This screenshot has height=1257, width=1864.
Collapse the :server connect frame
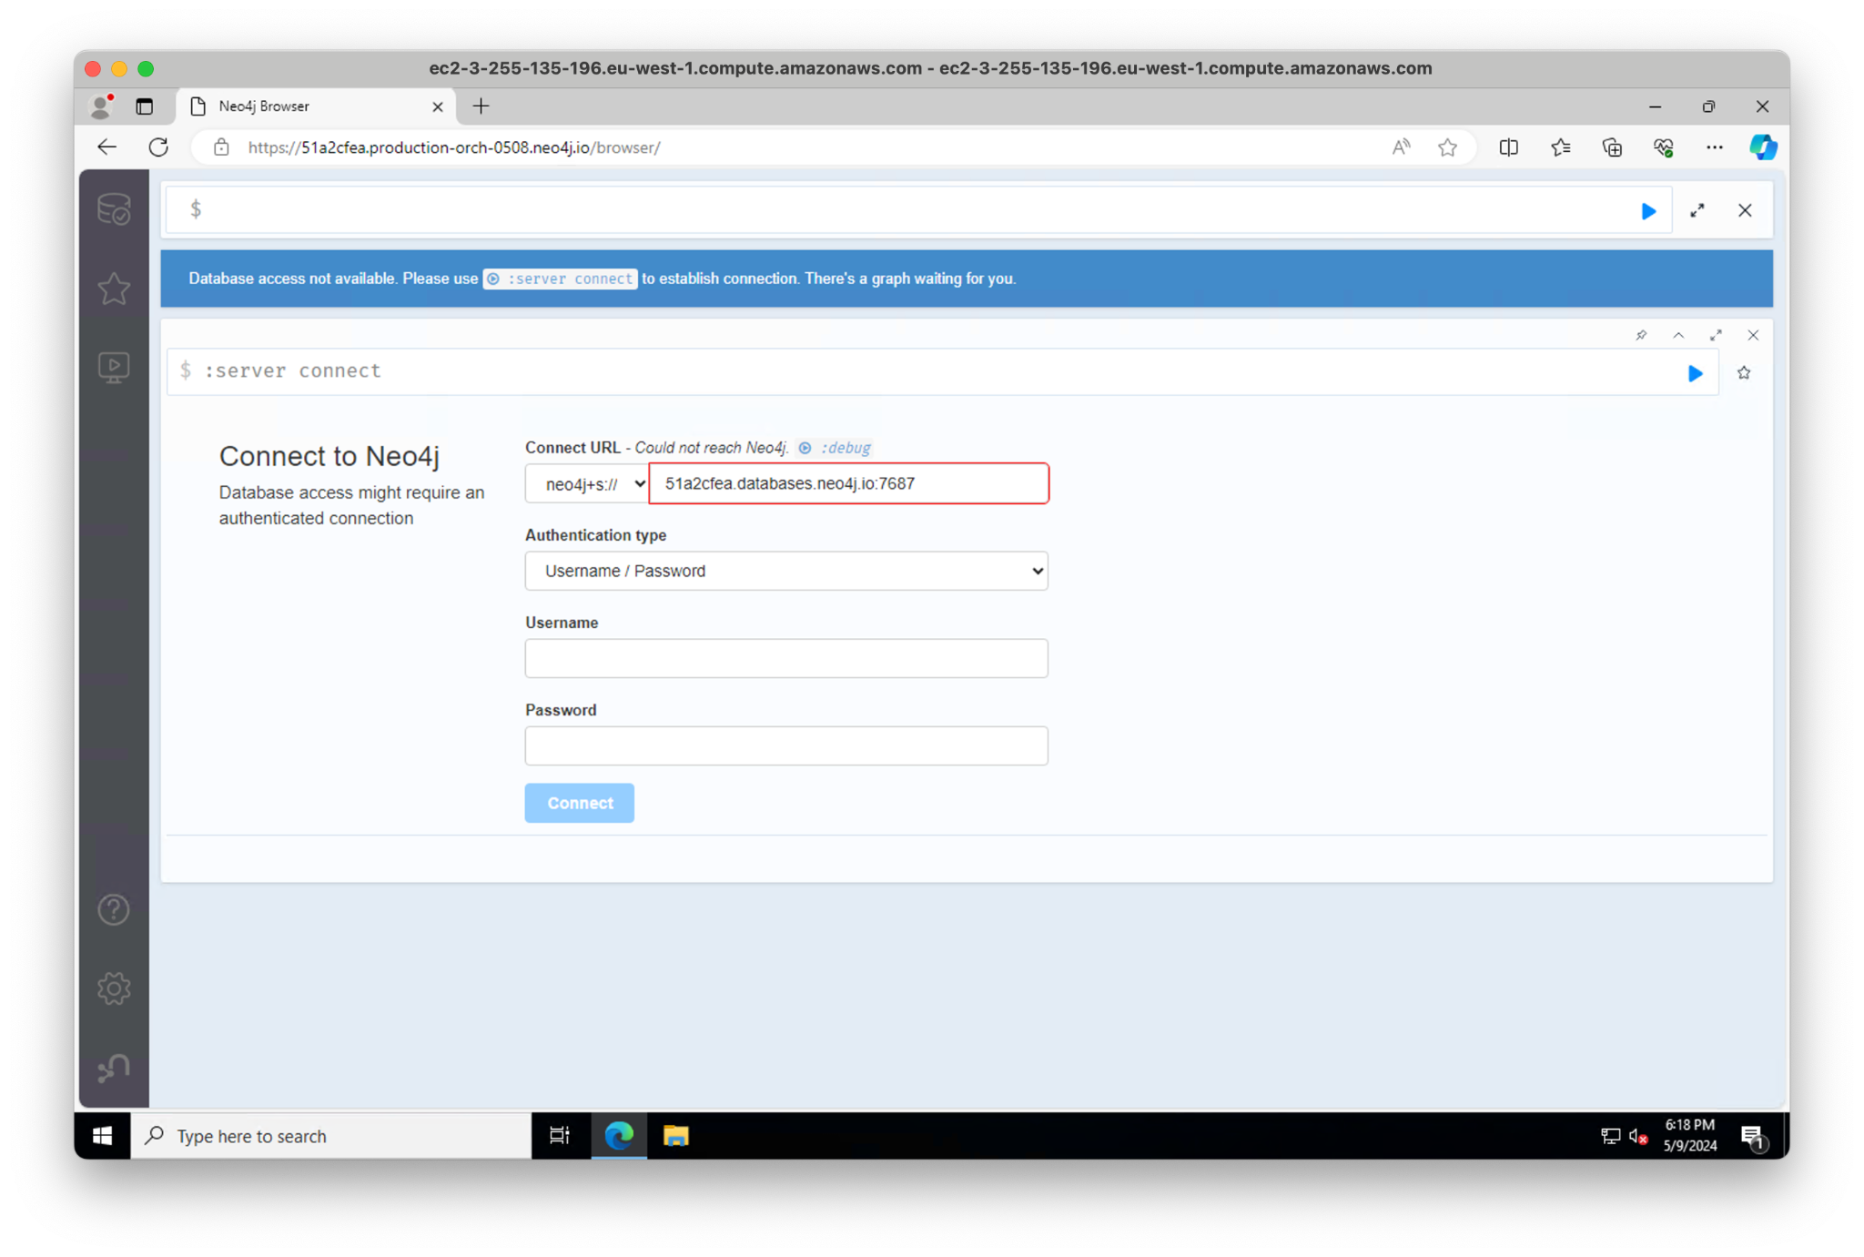(x=1678, y=335)
